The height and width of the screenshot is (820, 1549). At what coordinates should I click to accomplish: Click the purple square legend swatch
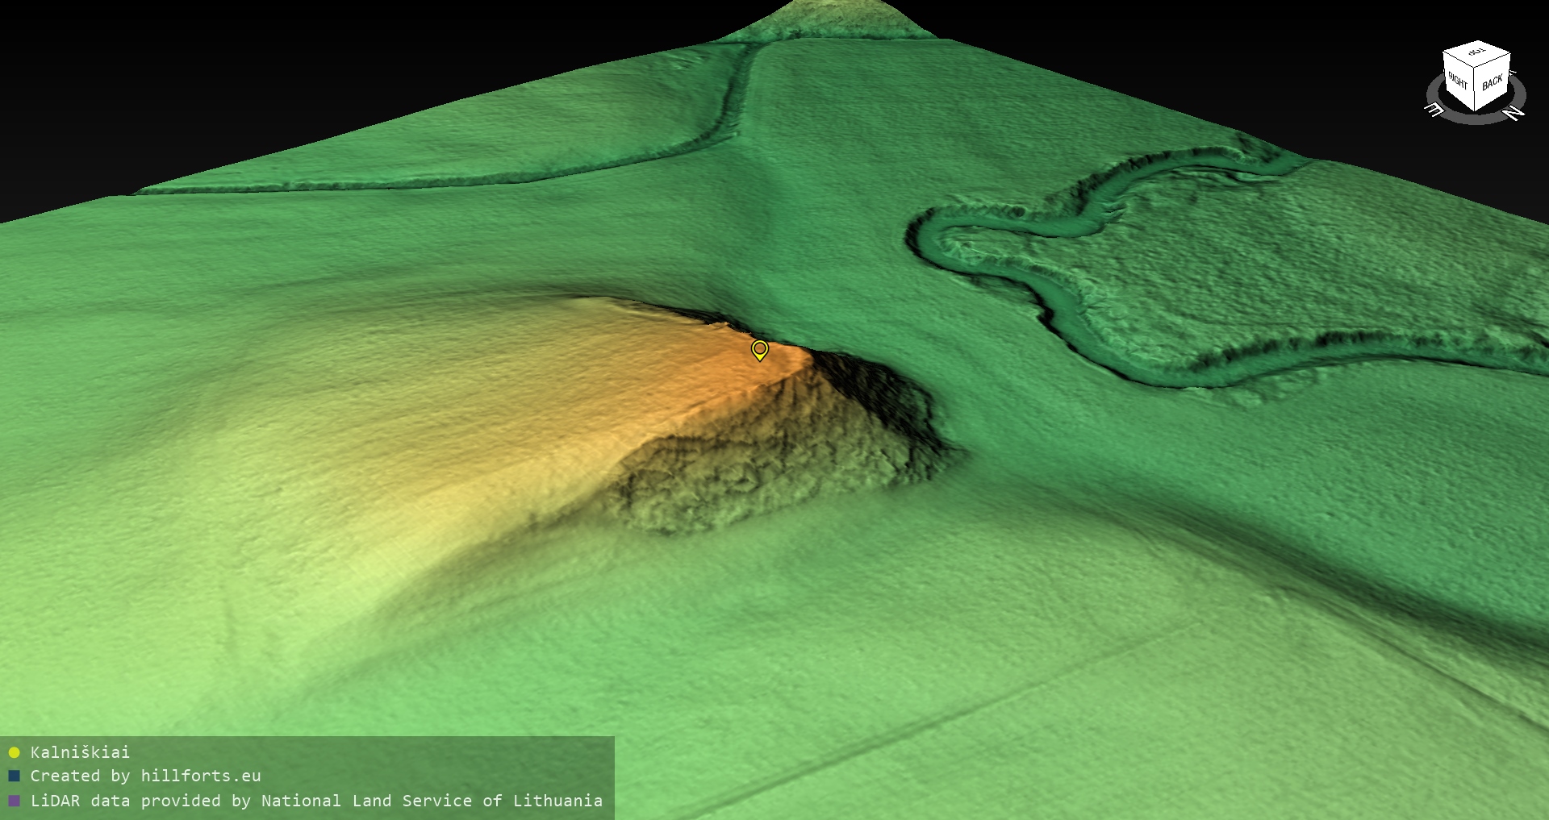pyautogui.click(x=14, y=801)
